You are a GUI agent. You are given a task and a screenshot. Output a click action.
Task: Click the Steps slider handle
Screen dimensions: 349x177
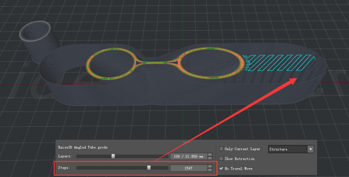point(149,168)
